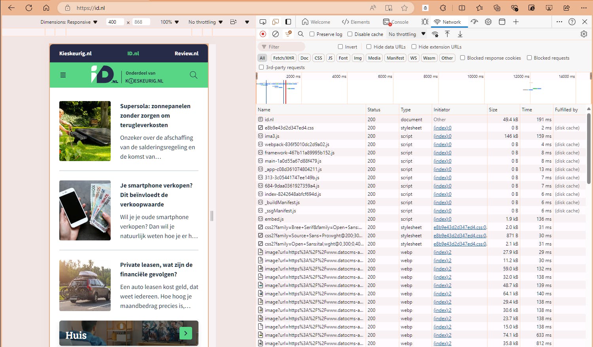593x347 pixels.
Task: Switch to the Console tab
Action: point(396,22)
